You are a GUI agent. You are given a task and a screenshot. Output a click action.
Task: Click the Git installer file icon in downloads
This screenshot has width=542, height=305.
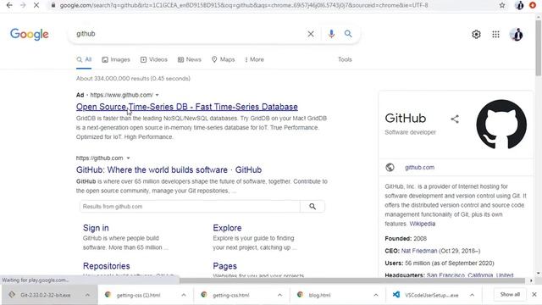pos(12,295)
